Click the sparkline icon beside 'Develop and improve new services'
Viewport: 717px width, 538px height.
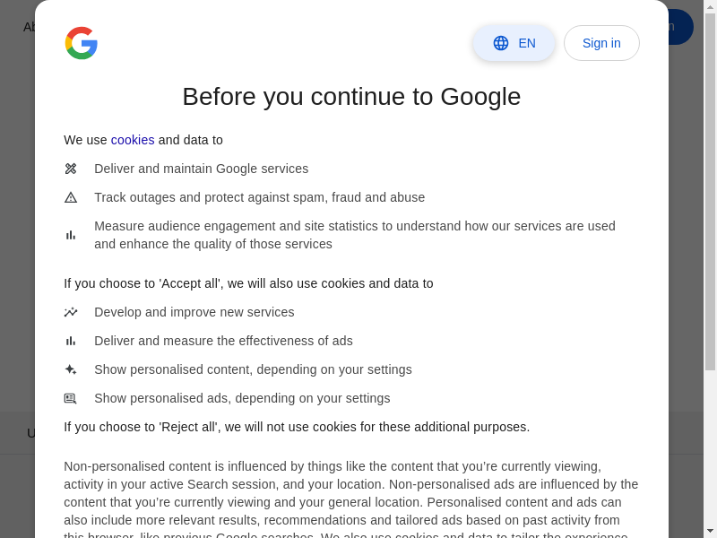pos(71,312)
